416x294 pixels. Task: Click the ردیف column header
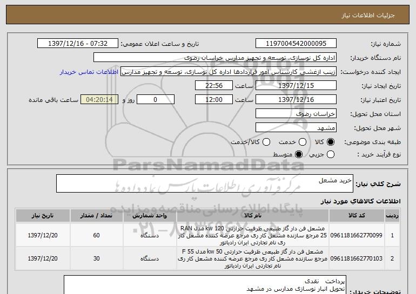point(392,216)
